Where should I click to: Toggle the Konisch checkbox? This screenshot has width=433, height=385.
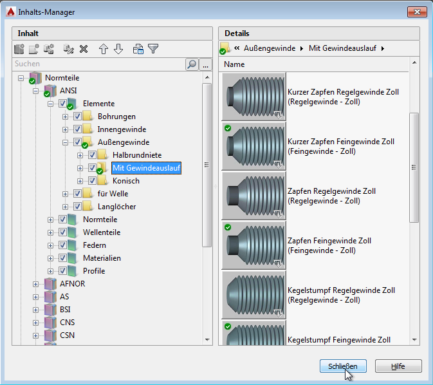tap(92, 181)
